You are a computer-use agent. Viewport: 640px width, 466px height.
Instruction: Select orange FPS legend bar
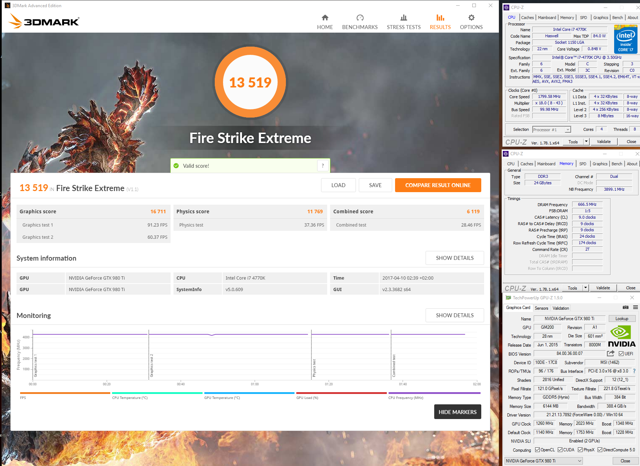[x=65, y=393]
